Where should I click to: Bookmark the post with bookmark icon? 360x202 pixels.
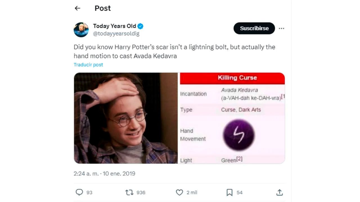229,192
